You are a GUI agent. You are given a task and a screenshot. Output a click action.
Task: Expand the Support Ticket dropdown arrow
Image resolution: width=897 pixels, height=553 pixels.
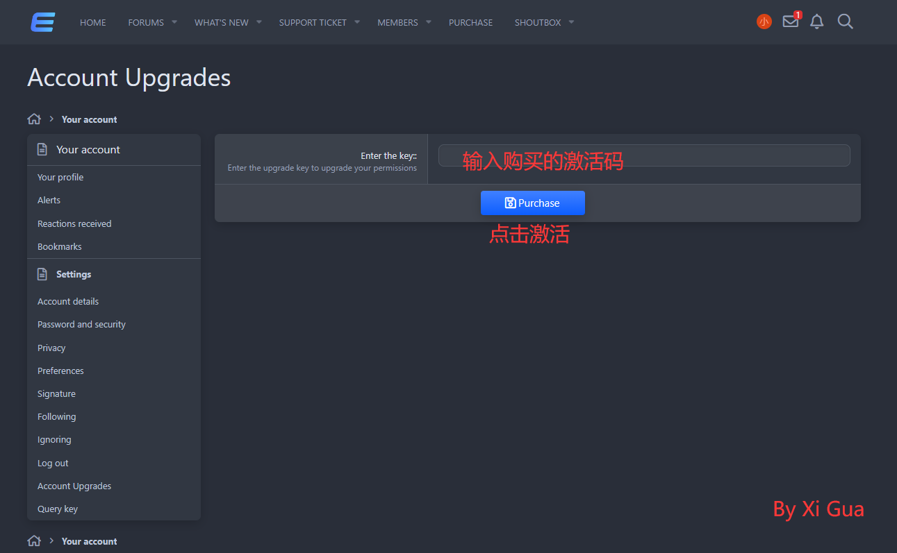click(x=357, y=22)
